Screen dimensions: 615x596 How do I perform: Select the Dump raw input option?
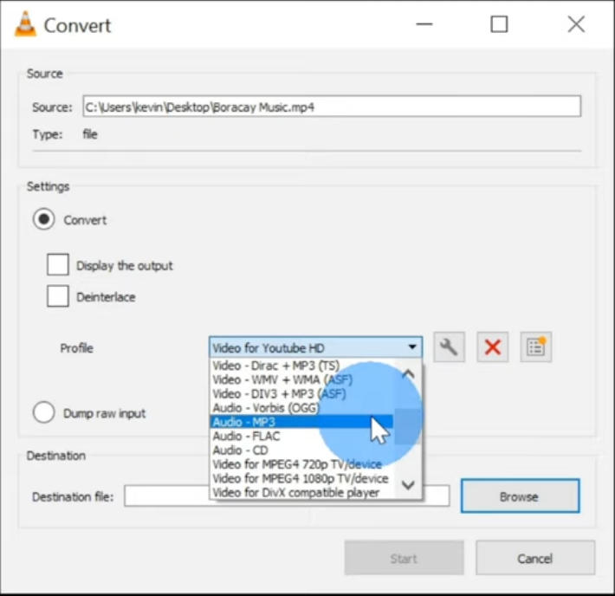tap(43, 412)
